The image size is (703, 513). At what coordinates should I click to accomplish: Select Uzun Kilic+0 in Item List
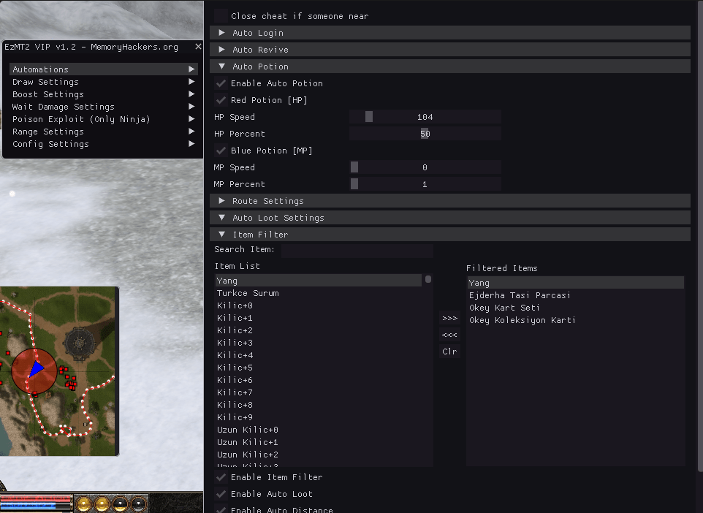click(319, 430)
